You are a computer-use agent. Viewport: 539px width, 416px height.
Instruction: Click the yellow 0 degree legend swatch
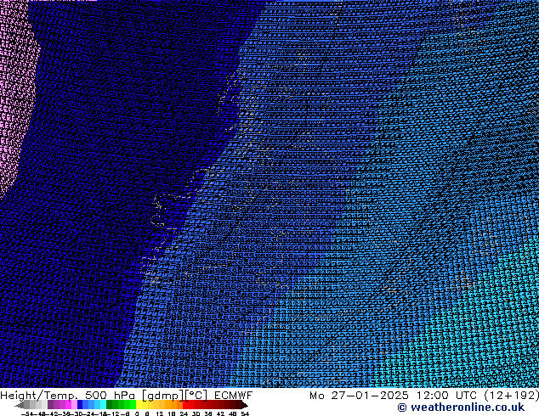(x=139, y=405)
